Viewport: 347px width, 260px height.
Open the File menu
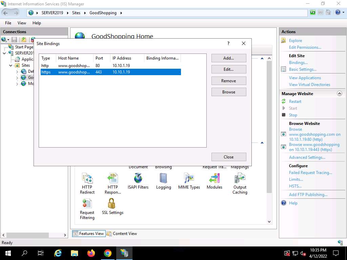click(8, 23)
